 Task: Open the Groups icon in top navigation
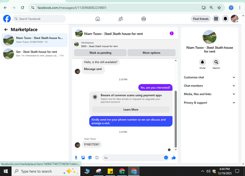pyautogui.click(x=144, y=19)
